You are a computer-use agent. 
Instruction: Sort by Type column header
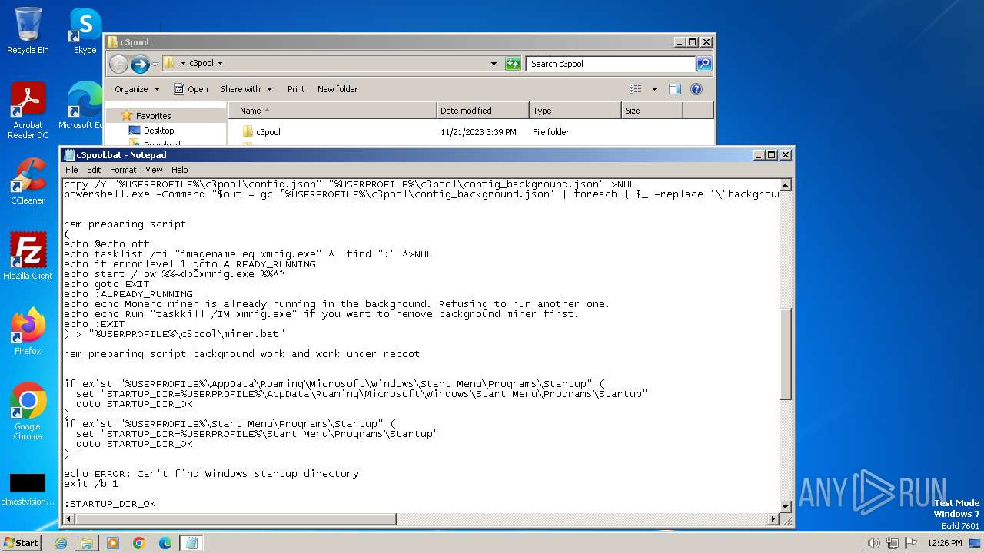(x=575, y=111)
